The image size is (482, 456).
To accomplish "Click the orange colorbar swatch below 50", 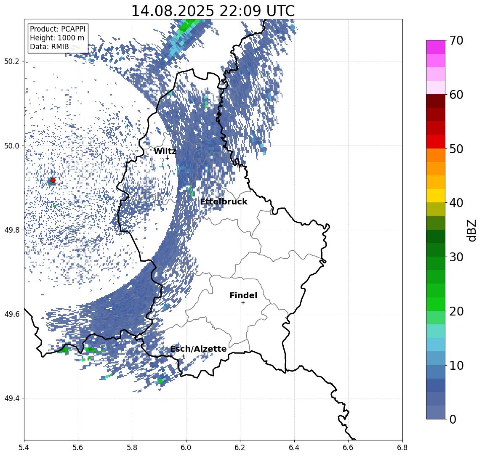I will click(x=436, y=156).
